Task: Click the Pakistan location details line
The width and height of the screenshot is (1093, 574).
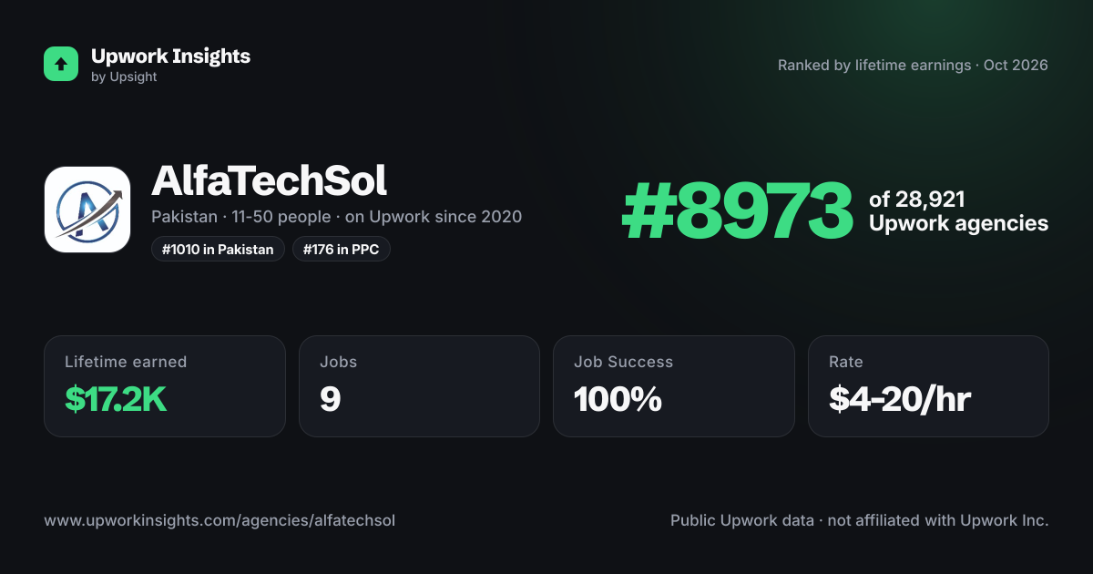Action: click(x=336, y=217)
